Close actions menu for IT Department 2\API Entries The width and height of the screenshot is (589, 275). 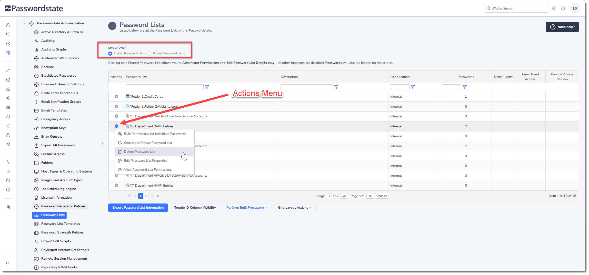116,126
